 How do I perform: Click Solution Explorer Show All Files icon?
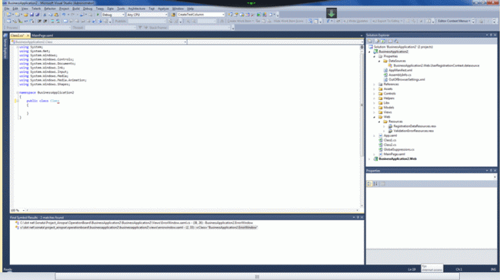(377, 41)
